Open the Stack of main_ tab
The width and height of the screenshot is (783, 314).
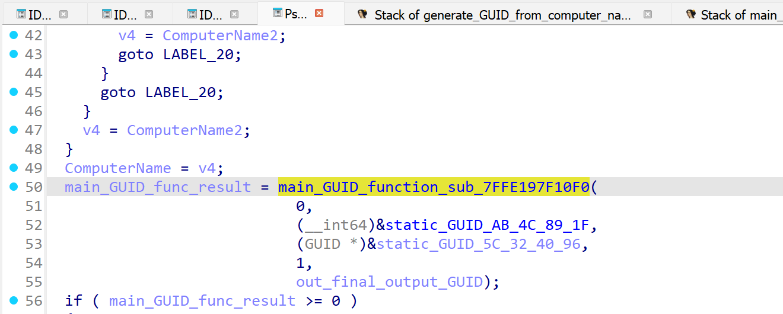(738, 15)
